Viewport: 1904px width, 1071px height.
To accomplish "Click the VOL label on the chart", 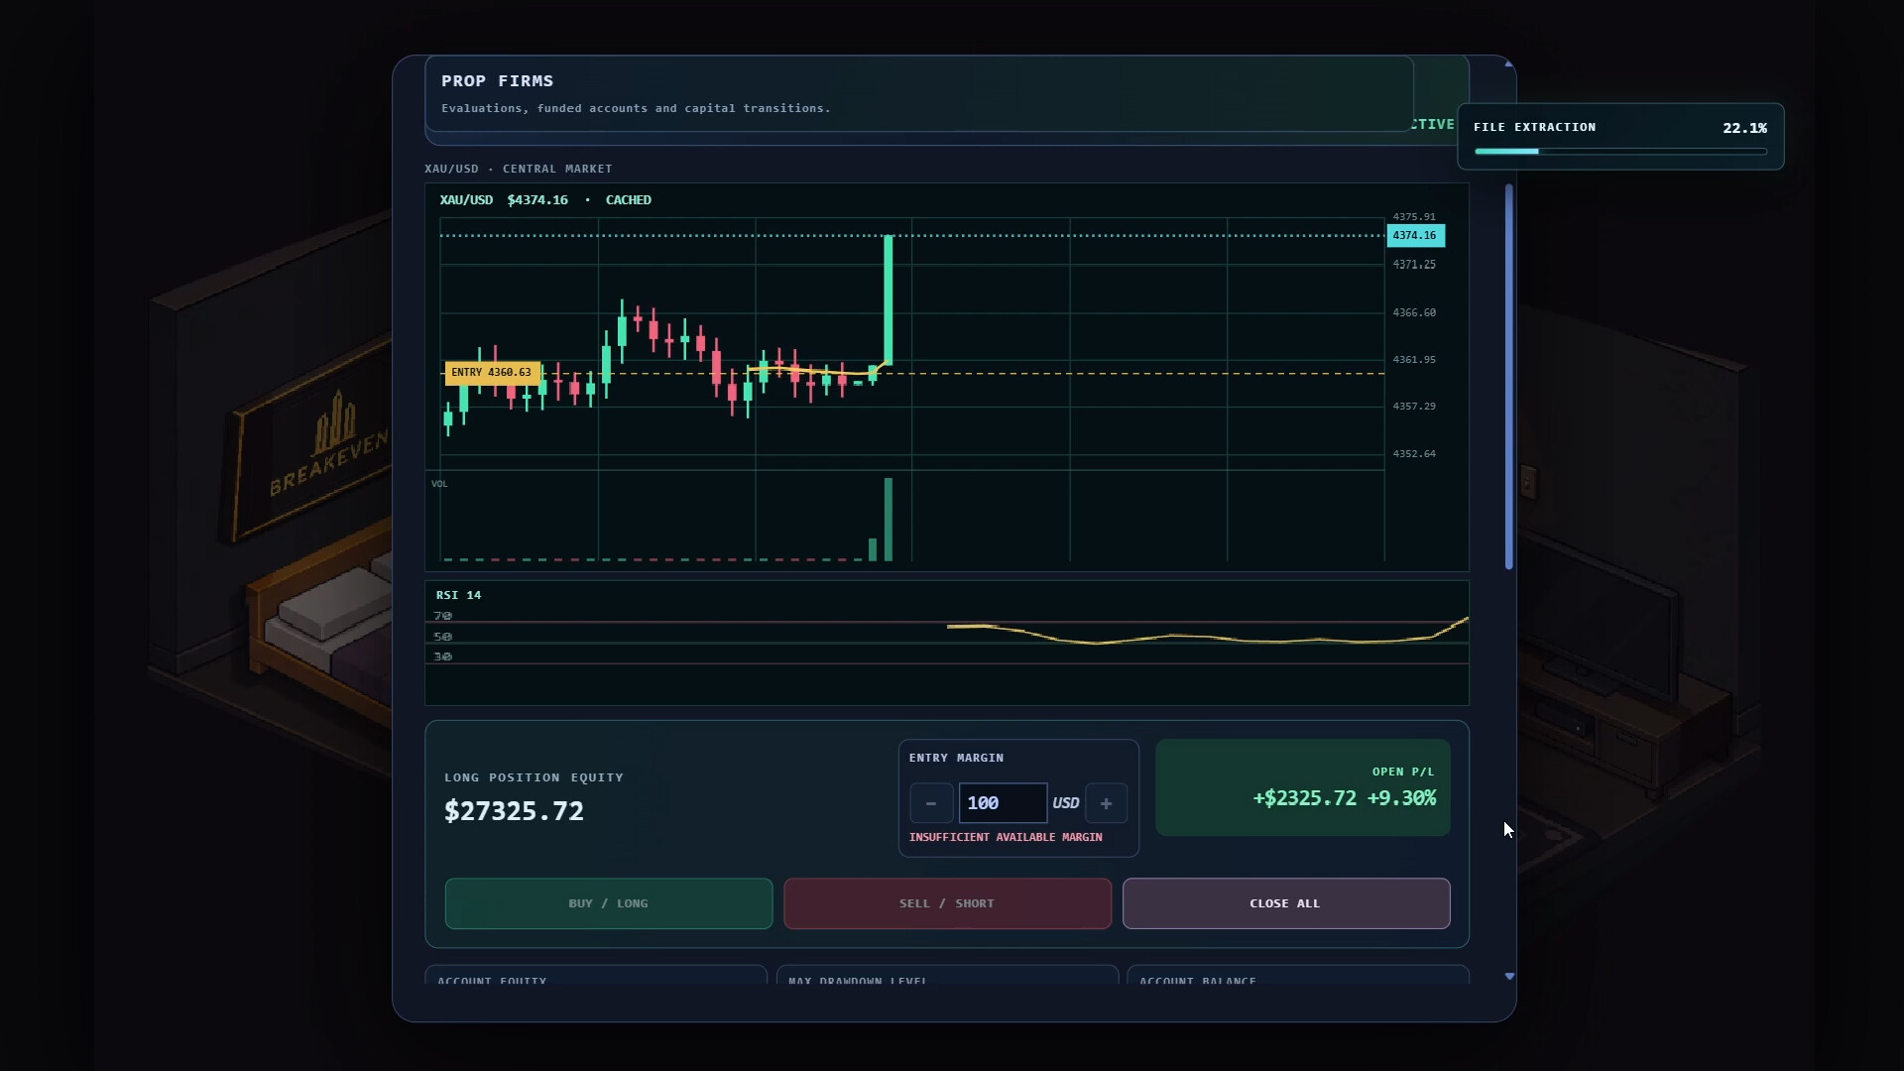I will [439, 484].
